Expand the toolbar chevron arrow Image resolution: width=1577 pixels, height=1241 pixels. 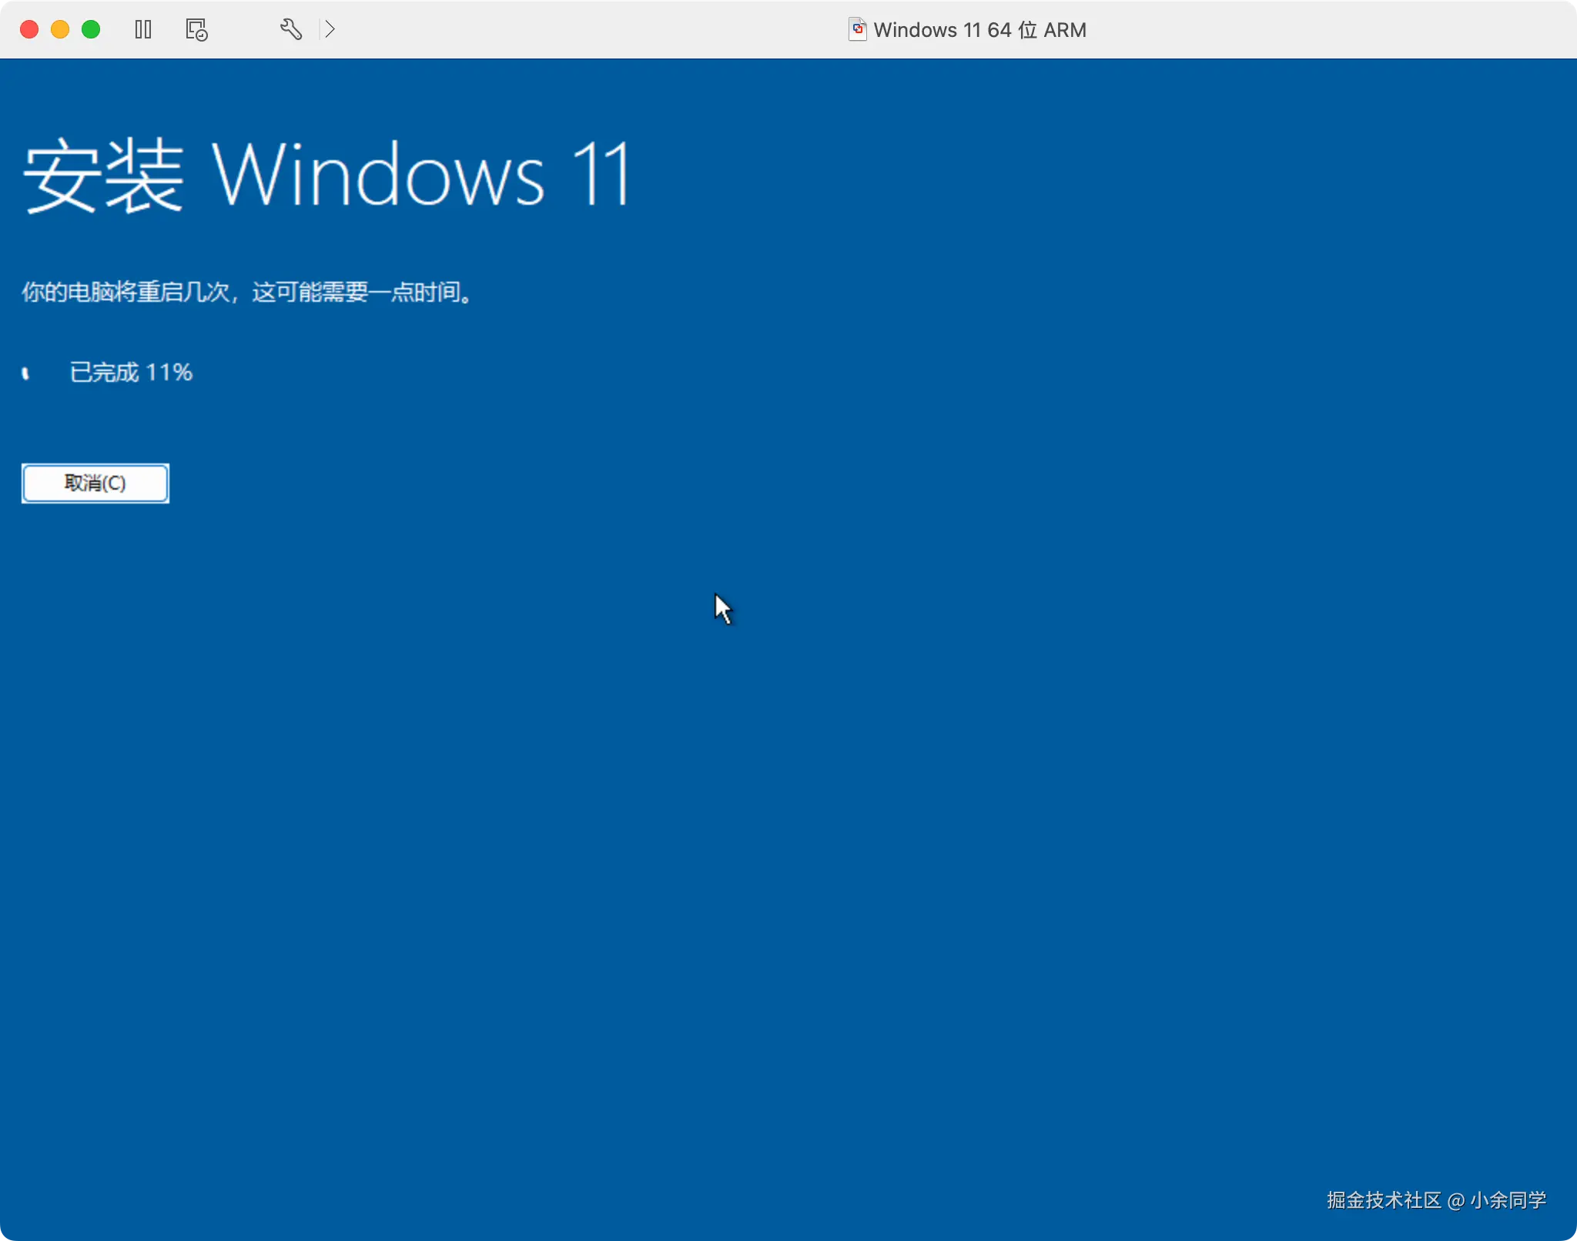coord(330,29)
